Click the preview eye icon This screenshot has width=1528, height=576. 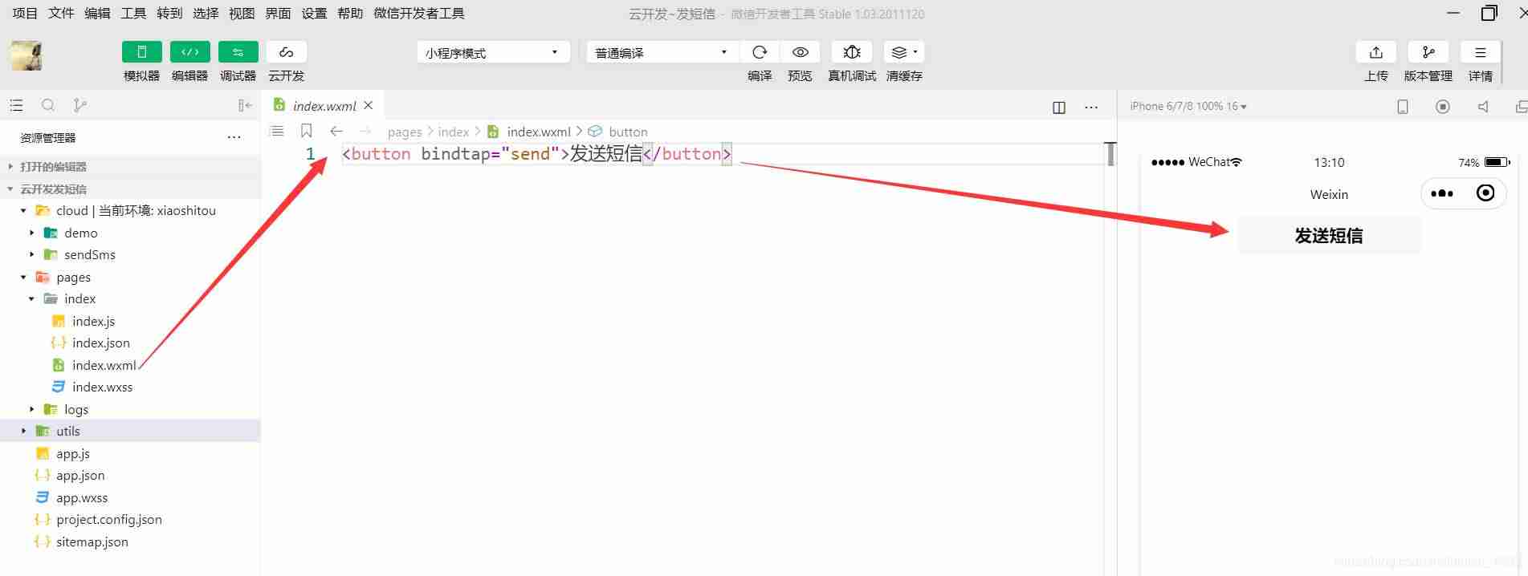coord(801,52)
